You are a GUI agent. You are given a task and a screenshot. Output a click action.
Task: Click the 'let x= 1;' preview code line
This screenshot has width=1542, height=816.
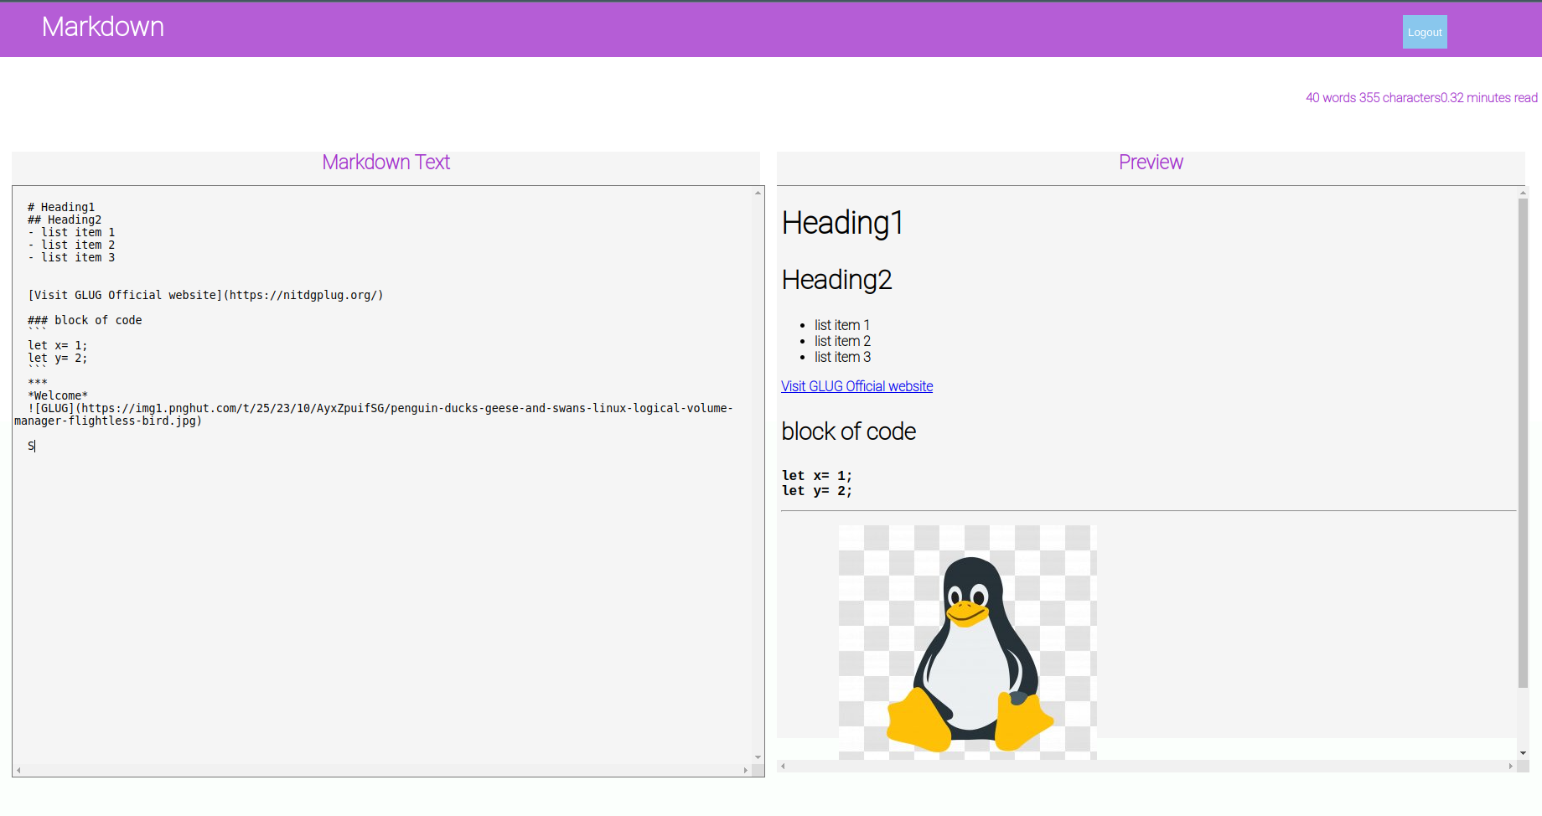pos(817,476)
